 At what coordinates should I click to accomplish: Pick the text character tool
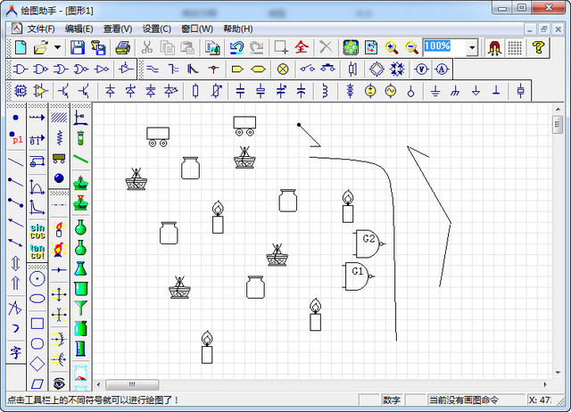(x=15, y=352)
